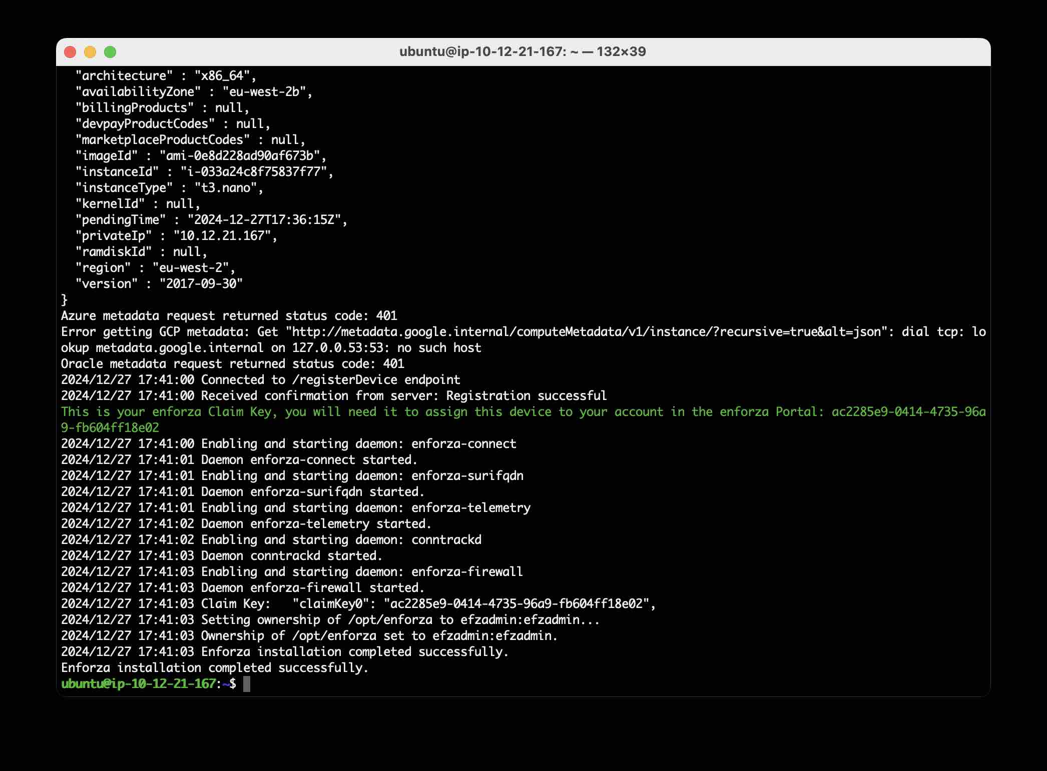This screenshot has height=771, width=1047.
Task: Click Daemon enforza-surifqdn started line
Action: click(243, 491)
